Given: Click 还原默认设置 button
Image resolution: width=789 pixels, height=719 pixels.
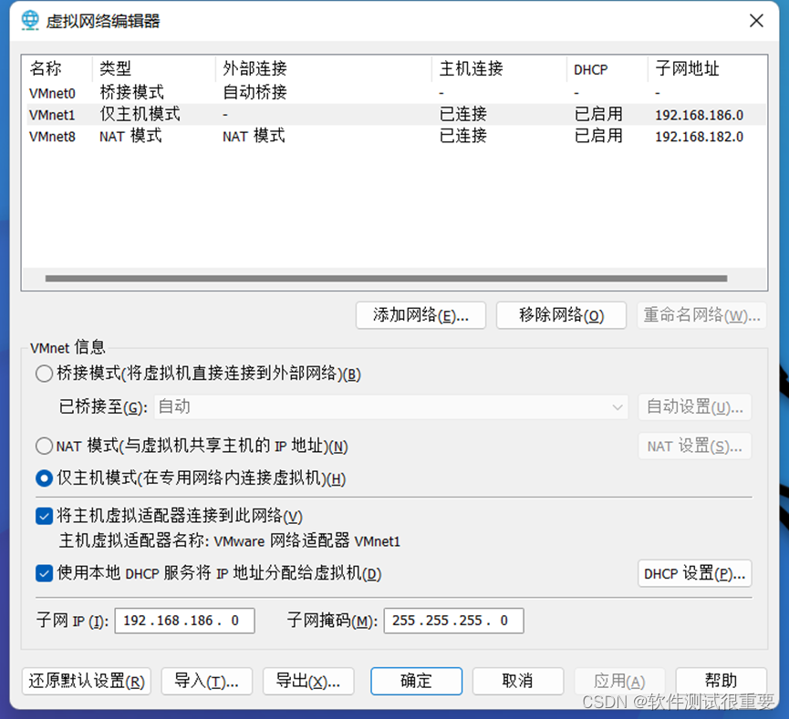Looking at the screenshot, I should 87,682.
